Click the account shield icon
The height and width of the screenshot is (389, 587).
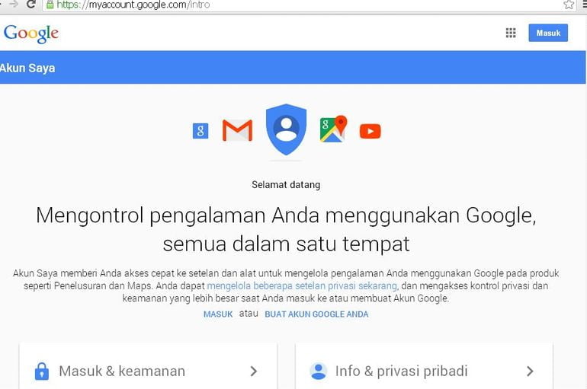[x=287, y=129]
